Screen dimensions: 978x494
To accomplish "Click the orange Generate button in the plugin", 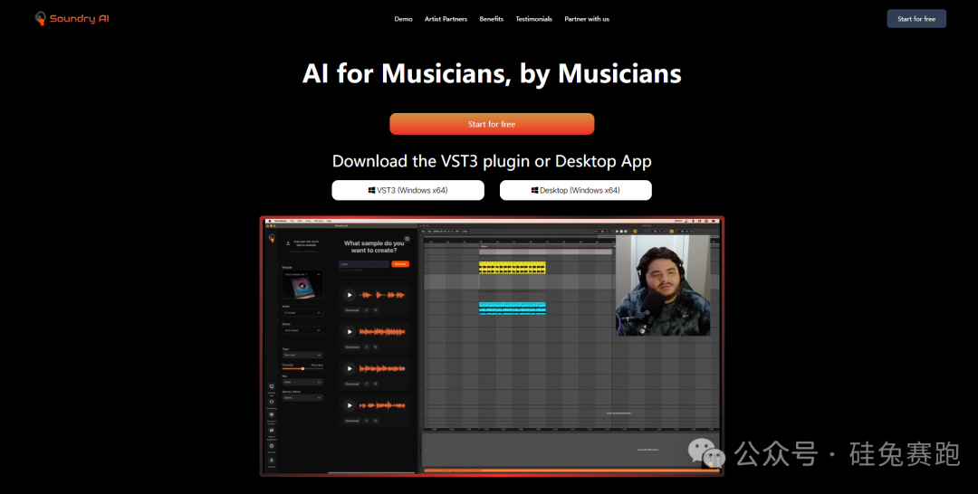I will coord(400,264).
